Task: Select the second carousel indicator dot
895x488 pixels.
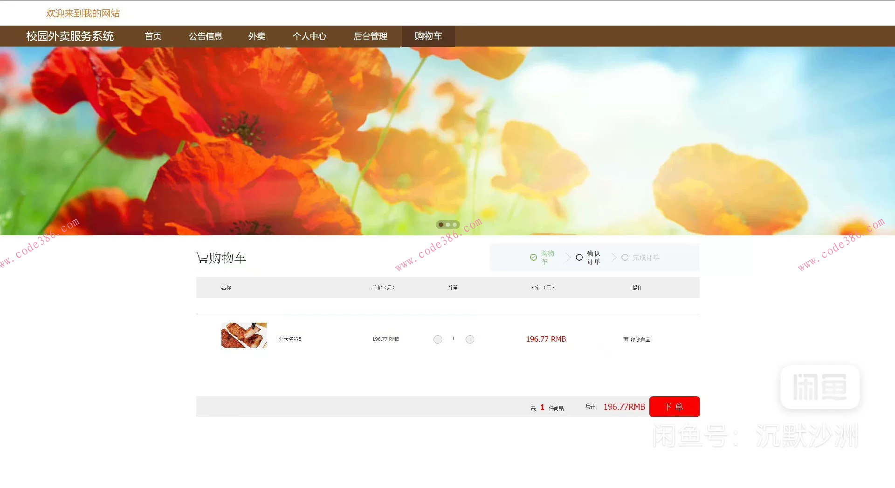Action: click(448, 224)
